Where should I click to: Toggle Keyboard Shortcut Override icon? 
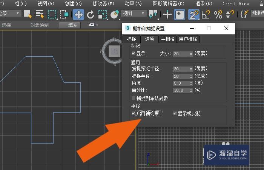pyautogui.click(x=179, y=15)
